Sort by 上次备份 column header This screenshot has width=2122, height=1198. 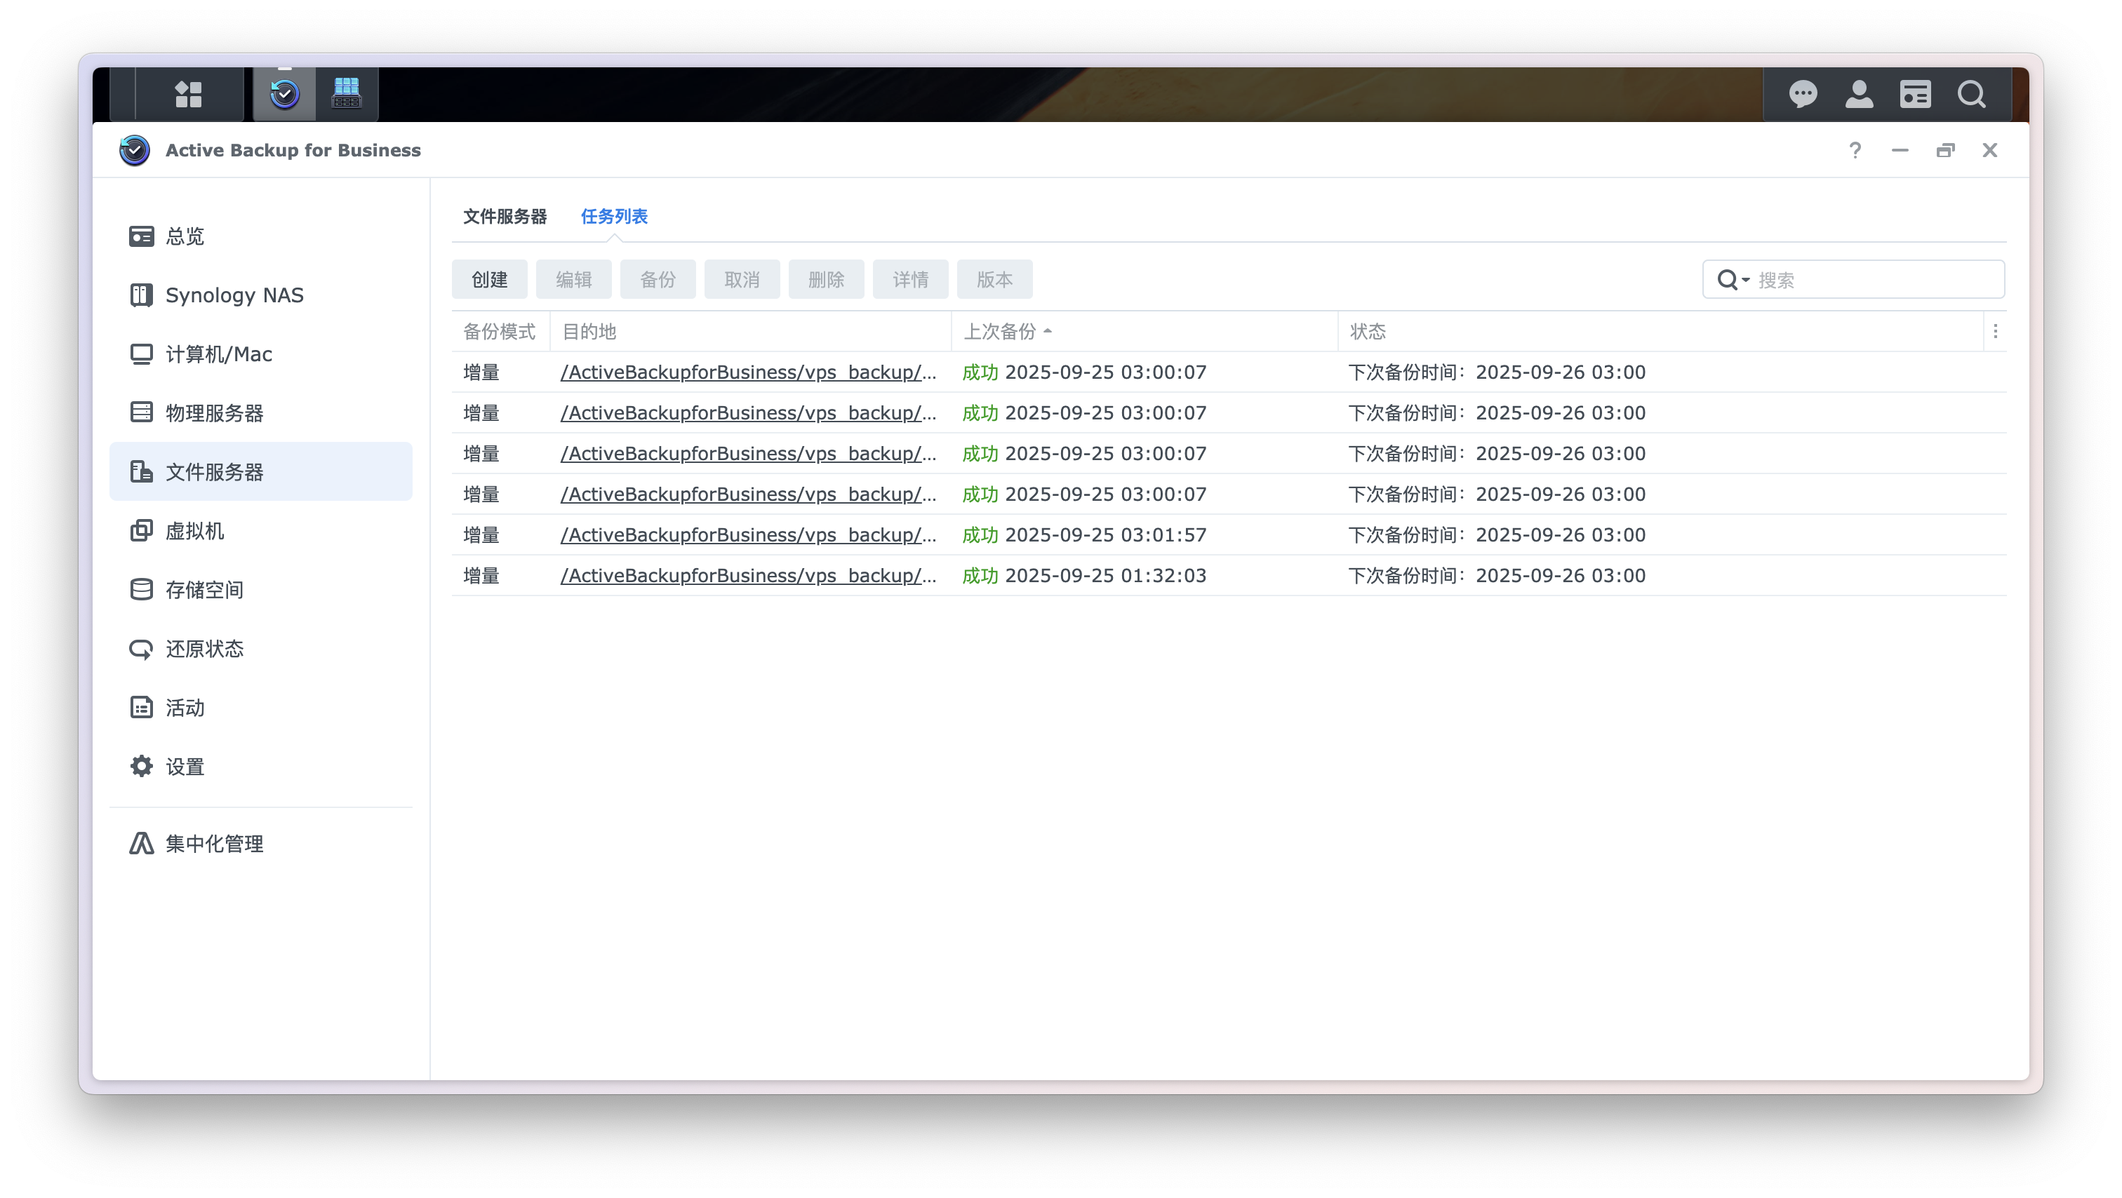point(1143,331)
